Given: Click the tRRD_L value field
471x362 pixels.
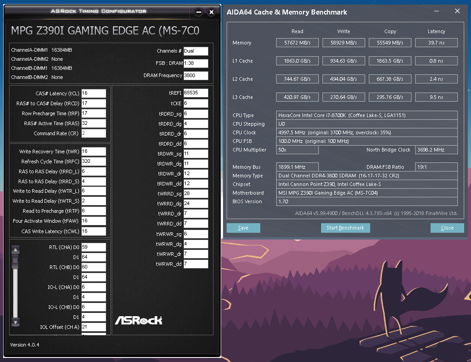Looking at the screenshot, I should [x=94, y=171].
